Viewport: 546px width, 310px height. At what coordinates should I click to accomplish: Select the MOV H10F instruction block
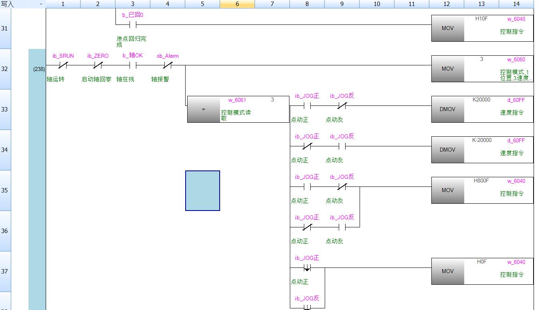pos(482,28)
